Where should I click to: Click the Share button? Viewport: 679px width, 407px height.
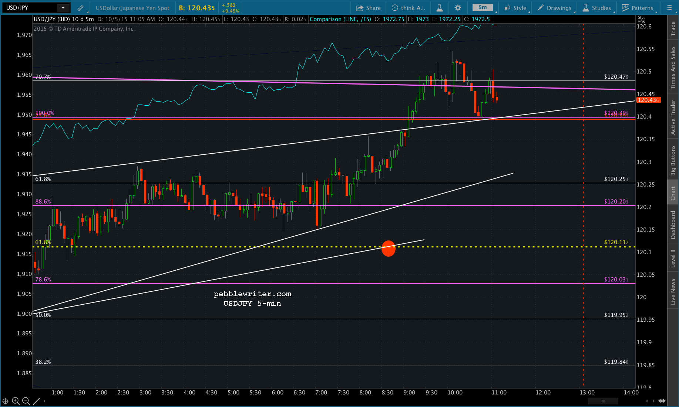click(368, 8)
